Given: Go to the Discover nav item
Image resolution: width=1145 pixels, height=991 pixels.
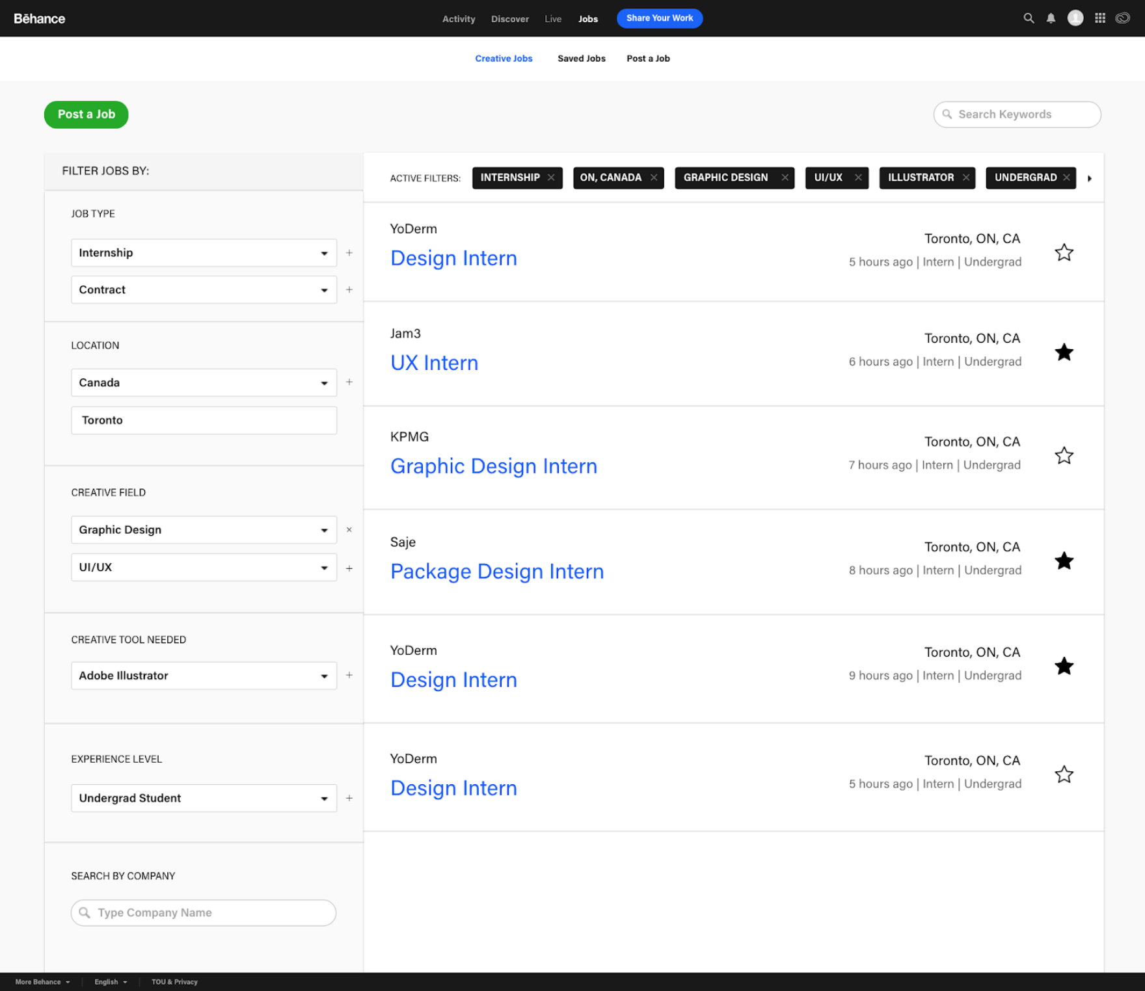Looking at the screenshot, I should click(x=510, y=19).
